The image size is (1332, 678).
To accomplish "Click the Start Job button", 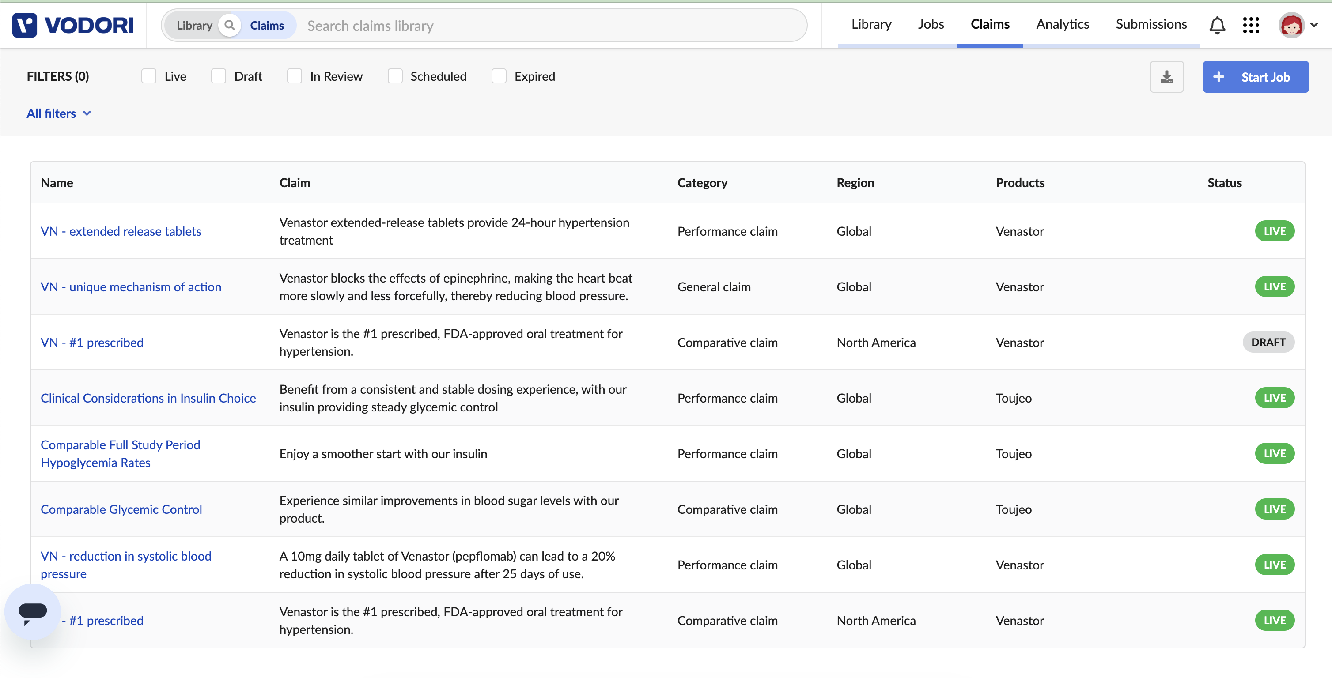I will 1256,77.
